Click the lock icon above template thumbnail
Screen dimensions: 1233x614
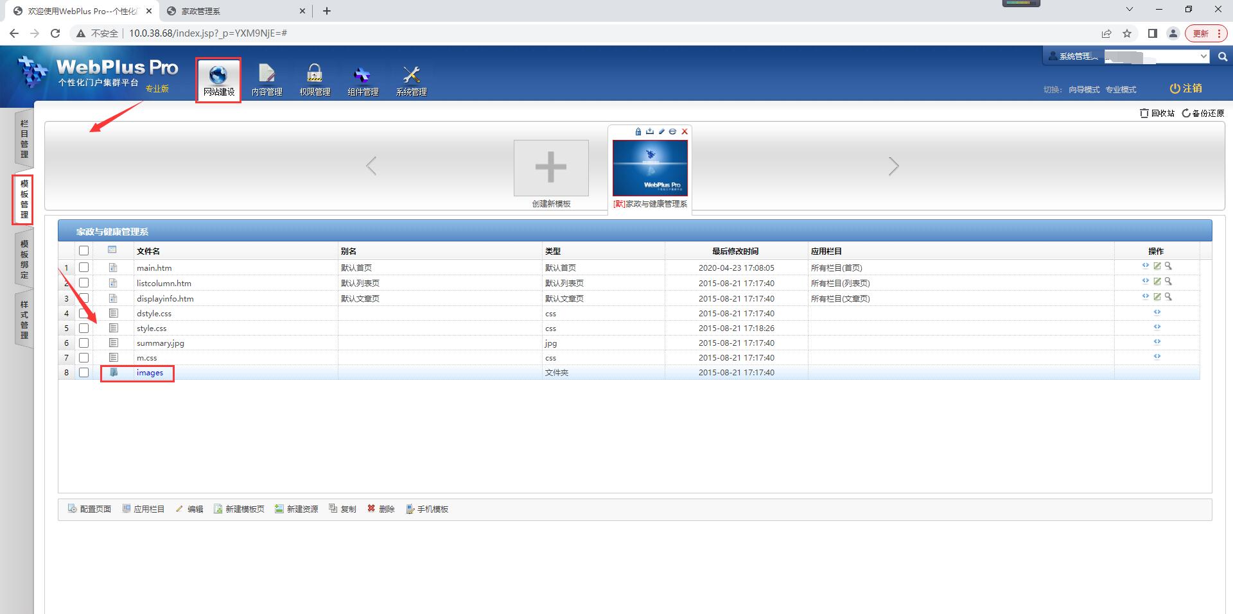click(x=638, y=132)
